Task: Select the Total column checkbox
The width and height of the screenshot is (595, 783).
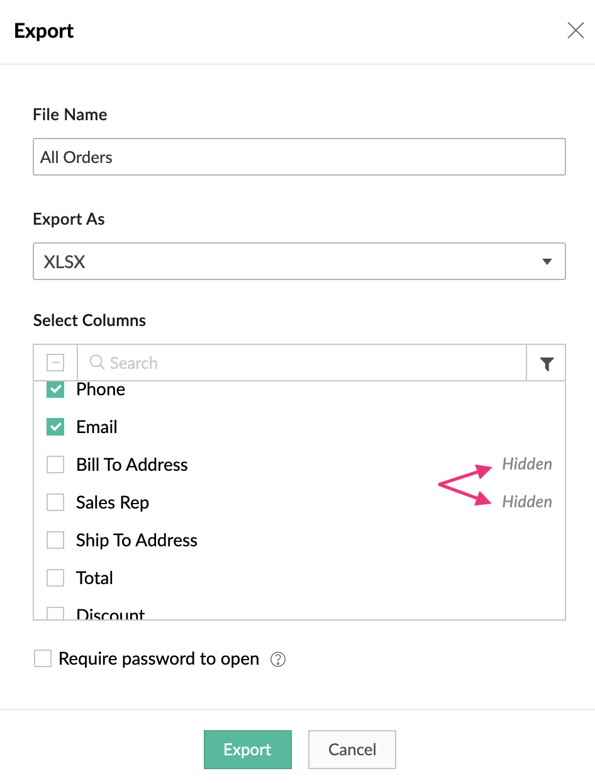Action: click(55, 578)
